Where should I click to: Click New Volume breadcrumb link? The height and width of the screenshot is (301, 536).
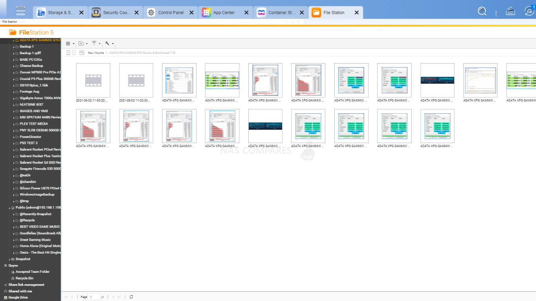[x=96, y=53]
